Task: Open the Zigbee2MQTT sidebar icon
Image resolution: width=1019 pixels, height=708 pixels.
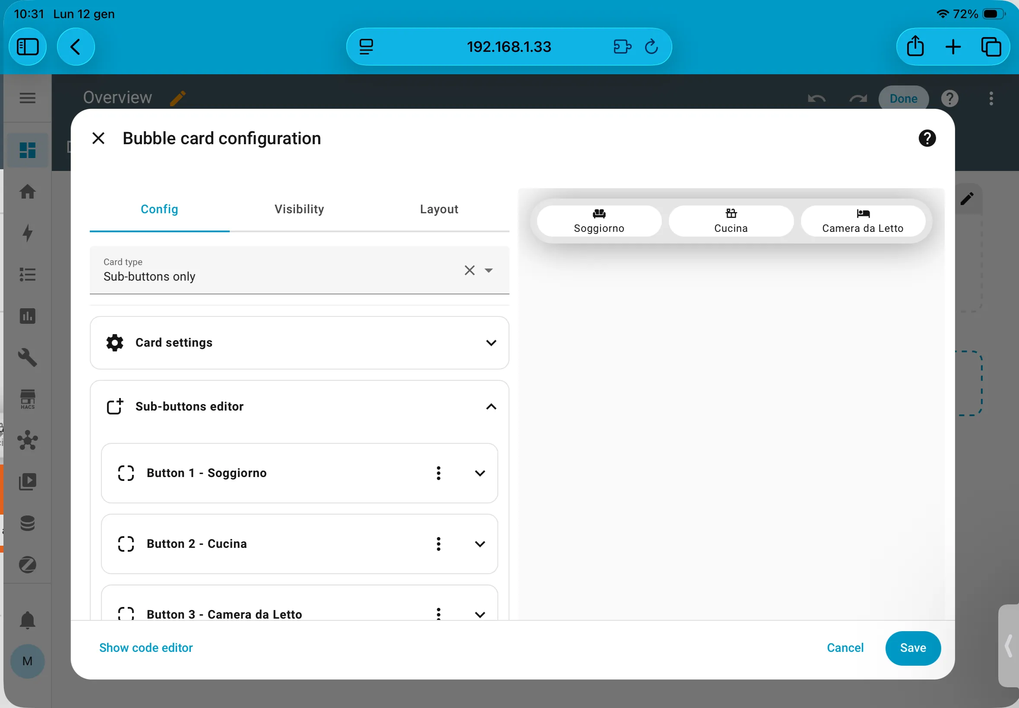Action: 28,564
